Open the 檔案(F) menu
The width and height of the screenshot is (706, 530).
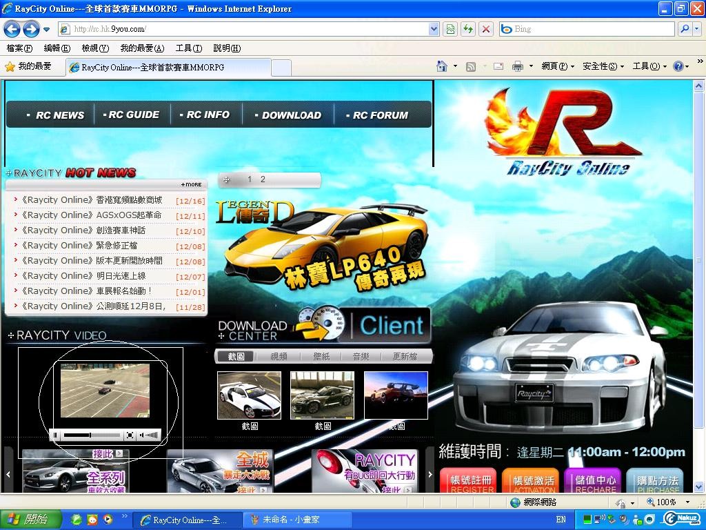[x=19, y=48]
